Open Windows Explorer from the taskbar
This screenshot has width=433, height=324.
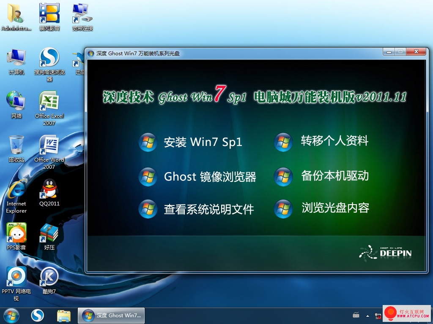point(64,316)
